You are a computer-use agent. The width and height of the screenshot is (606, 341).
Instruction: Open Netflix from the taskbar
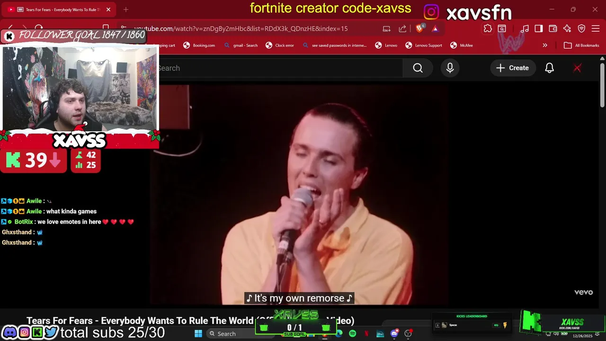click(366, 333)
